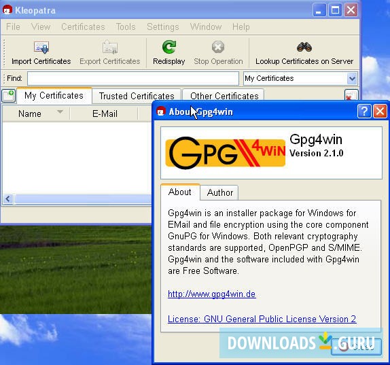Click the help question mark button in About dialog
This screenshot has height=365, width=390.
click(x=364, y=111)
